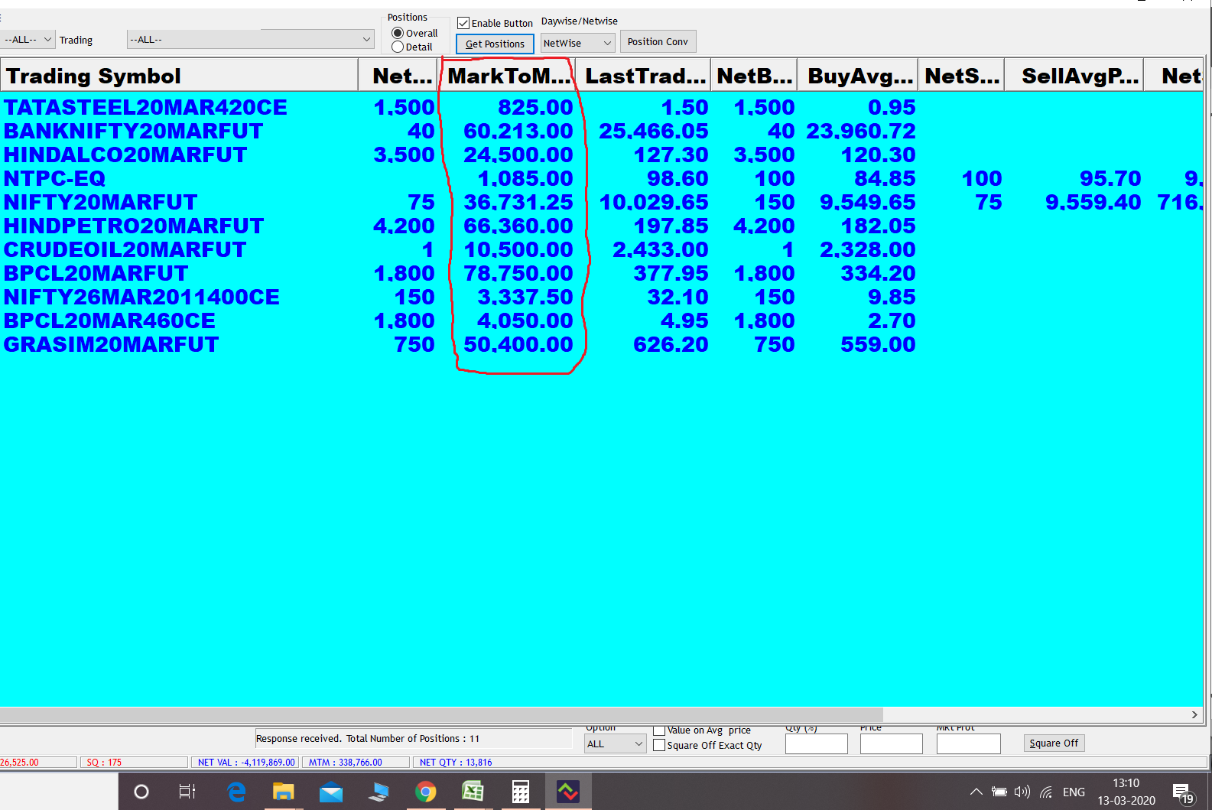1212x810 pixels.
Task: Click Get Positions button
Action: (495, 44)
